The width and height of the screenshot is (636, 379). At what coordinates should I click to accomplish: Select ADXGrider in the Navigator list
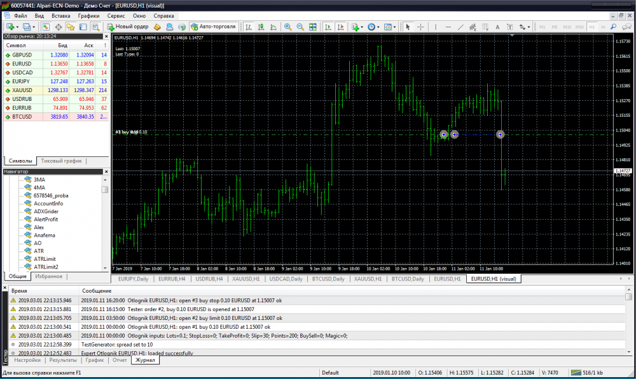click(46, 211)
